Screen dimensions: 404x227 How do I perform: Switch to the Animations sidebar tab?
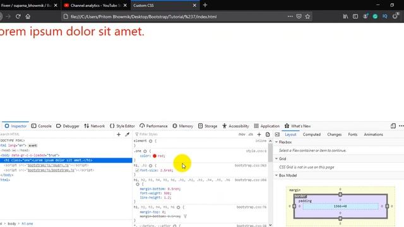click(x=373, y=134)
